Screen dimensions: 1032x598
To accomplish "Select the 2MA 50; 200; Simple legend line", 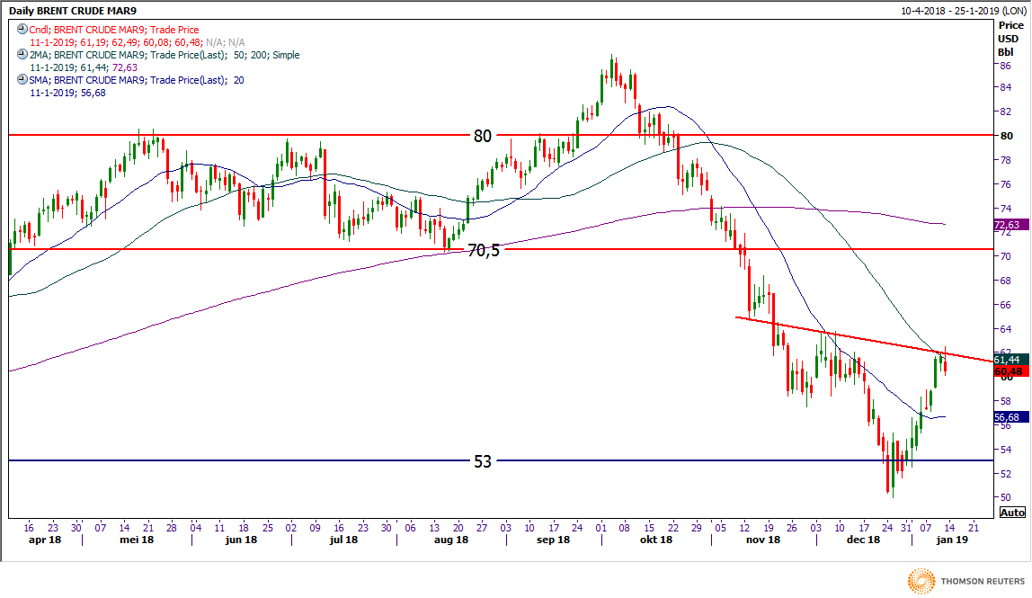I will click(x=165, y=55).
